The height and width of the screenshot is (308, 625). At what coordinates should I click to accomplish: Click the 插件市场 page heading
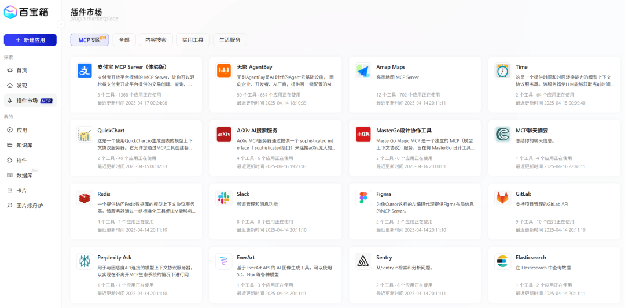pos(86,12)
